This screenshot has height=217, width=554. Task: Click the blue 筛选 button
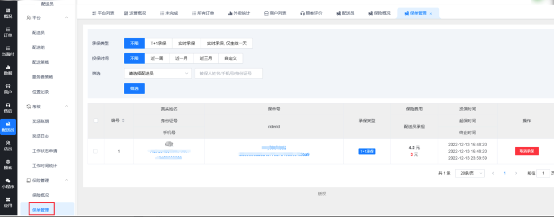tap(134, 88)
